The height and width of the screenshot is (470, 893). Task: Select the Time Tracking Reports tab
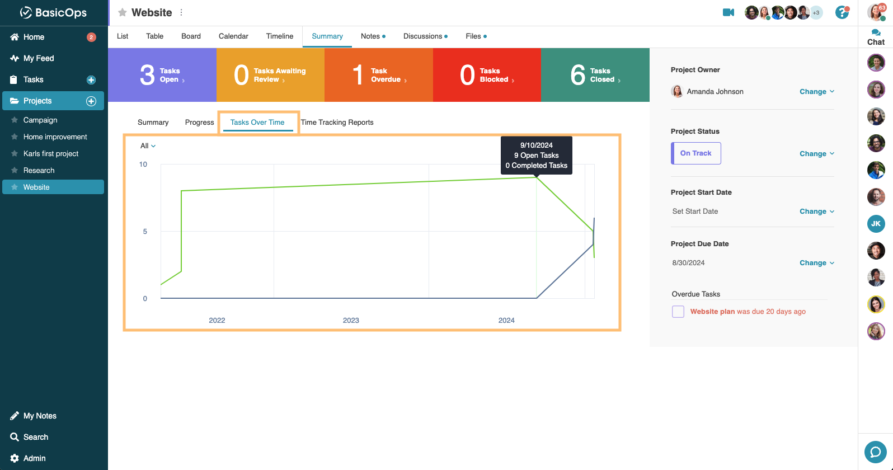tap(337, 123)
